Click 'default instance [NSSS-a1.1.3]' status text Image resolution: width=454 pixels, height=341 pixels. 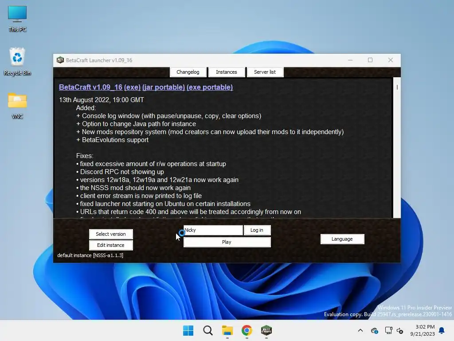90,255
